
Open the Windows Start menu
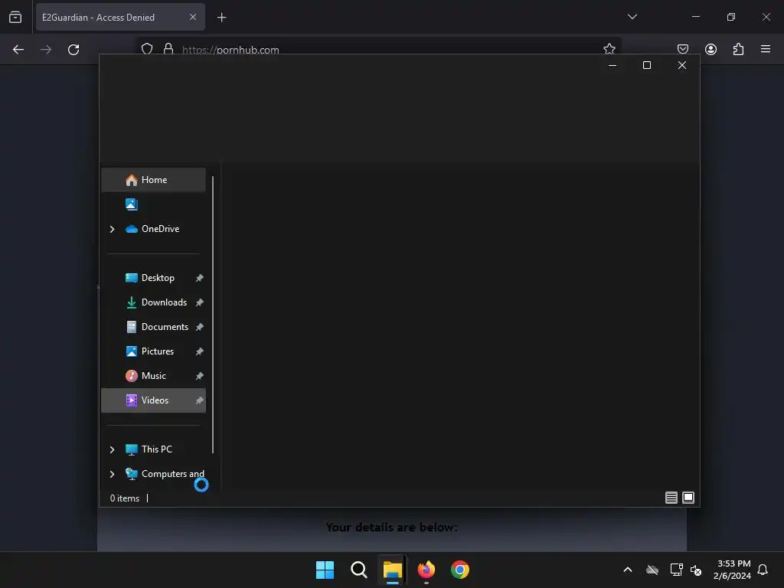click(x=325, y=570)
